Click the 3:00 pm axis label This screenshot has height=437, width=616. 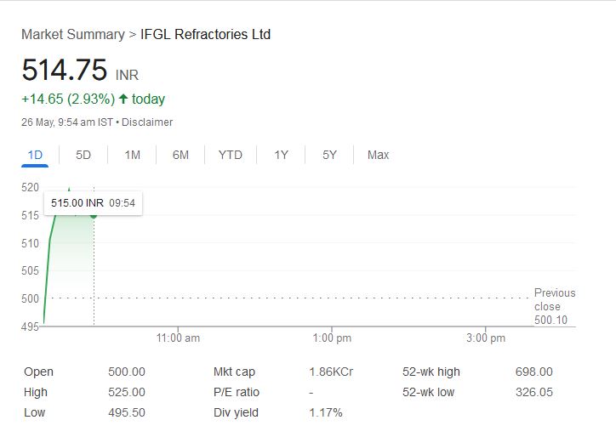pyautogui.click(x=486, y=338)
